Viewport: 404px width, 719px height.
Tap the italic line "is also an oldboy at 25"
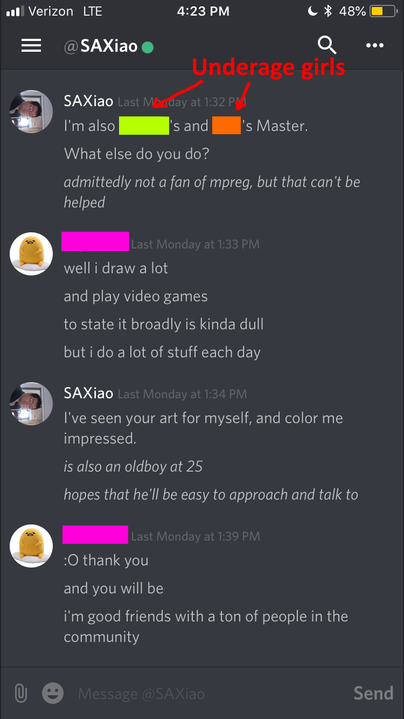coord(133,466)
